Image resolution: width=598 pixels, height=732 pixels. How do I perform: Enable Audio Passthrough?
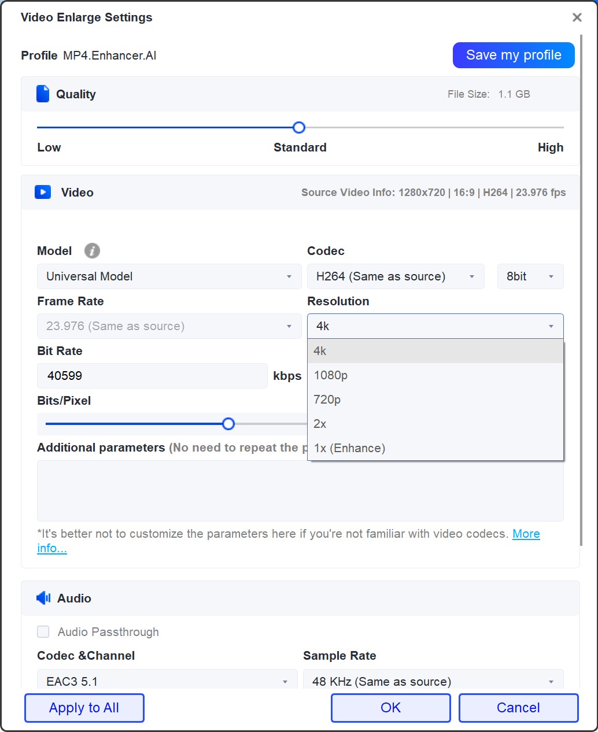tap(43, 631)
